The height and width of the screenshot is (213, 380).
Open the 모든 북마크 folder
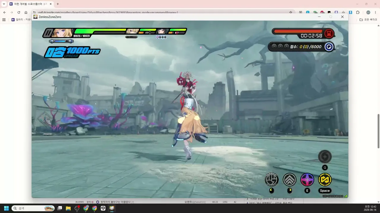[x=368, y=20]
